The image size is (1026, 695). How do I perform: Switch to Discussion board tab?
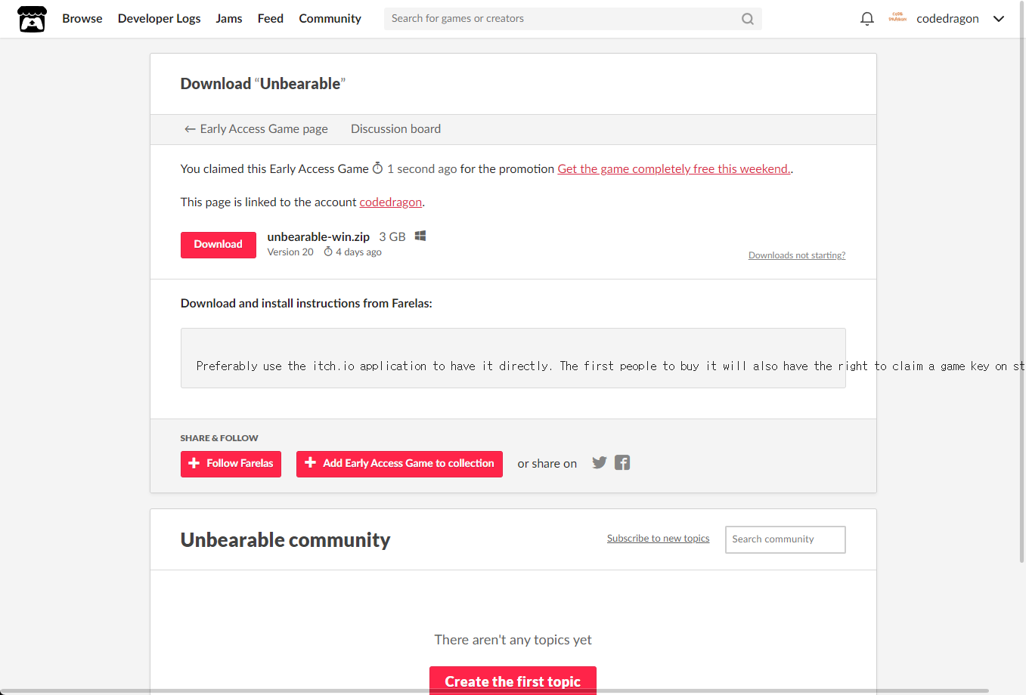[x=395, y=128]
